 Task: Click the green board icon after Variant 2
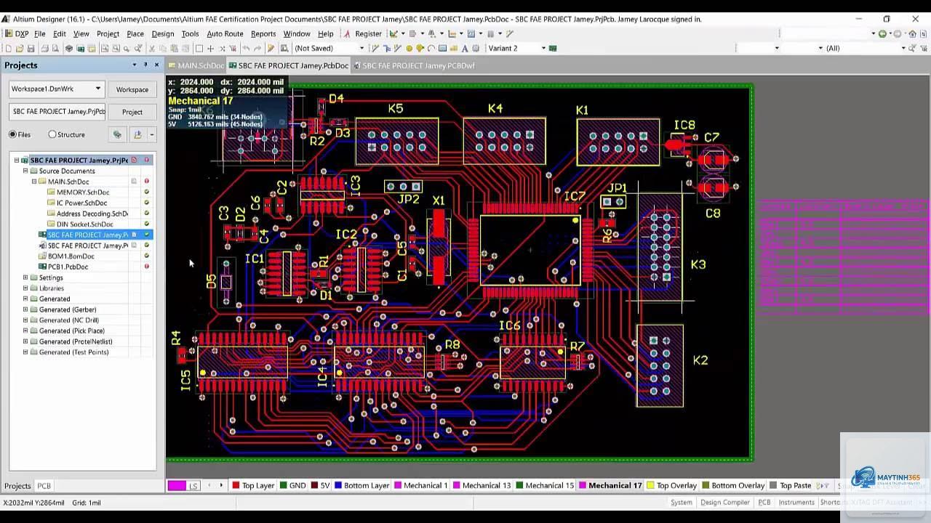tap(553, 48)
